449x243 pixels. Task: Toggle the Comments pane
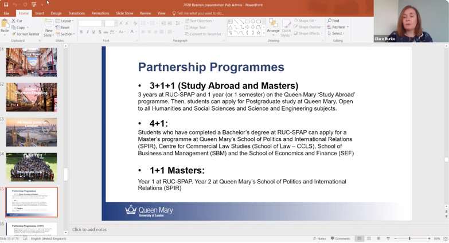[341, 238]
